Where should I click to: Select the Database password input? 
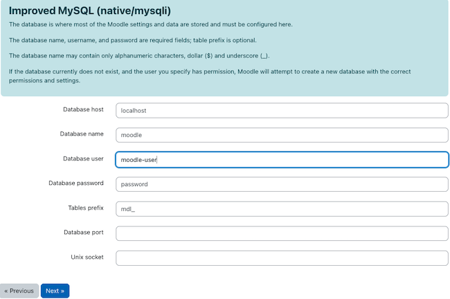pyautogui.click(x=282, y=184)
